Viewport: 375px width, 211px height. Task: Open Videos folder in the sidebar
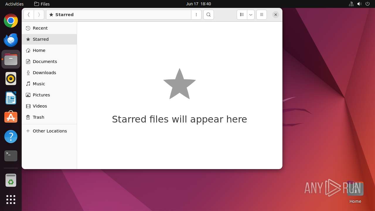click(x=49, y=106)
